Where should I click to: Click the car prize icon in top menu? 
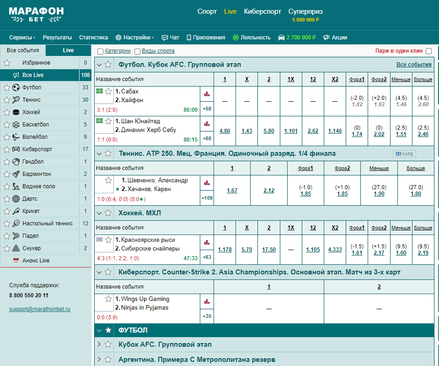(x=281, y=38)
